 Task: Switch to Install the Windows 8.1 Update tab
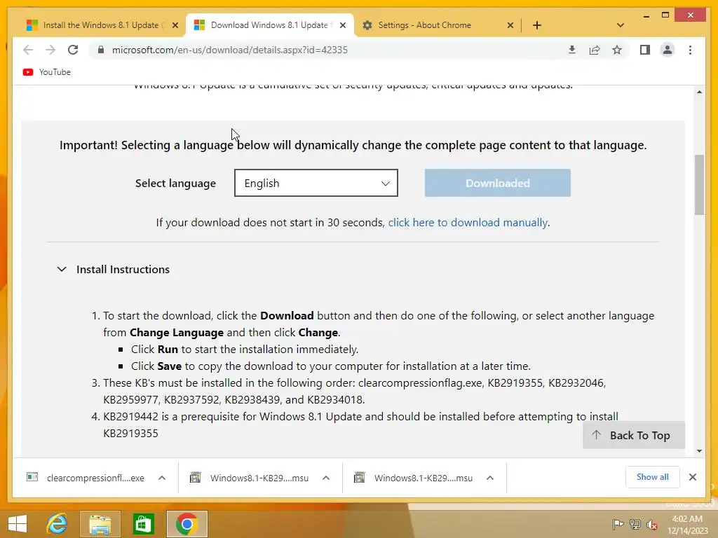pyautogui.click(x=95, y=25)
